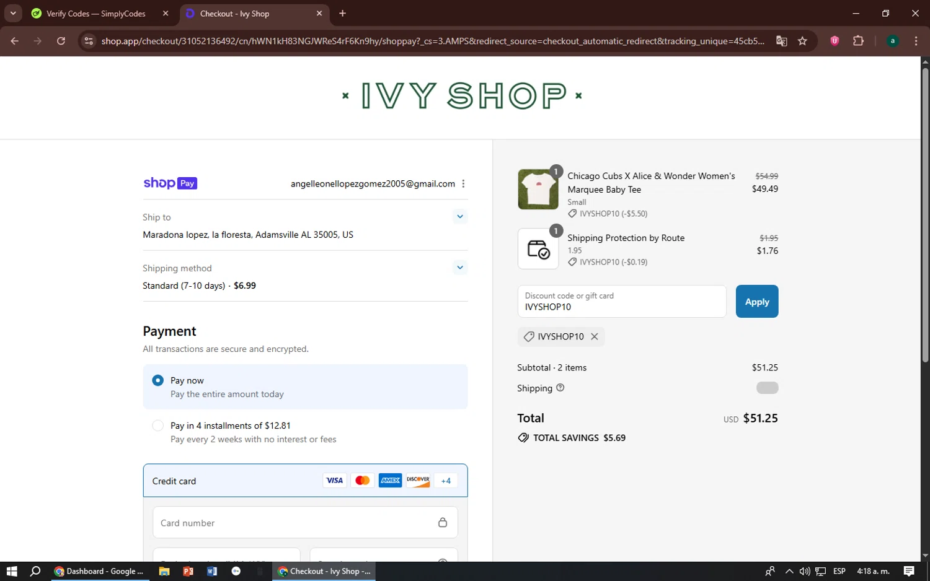930x581 pixels.
Task: Close the Verify Codes tab
Action: 166,13
